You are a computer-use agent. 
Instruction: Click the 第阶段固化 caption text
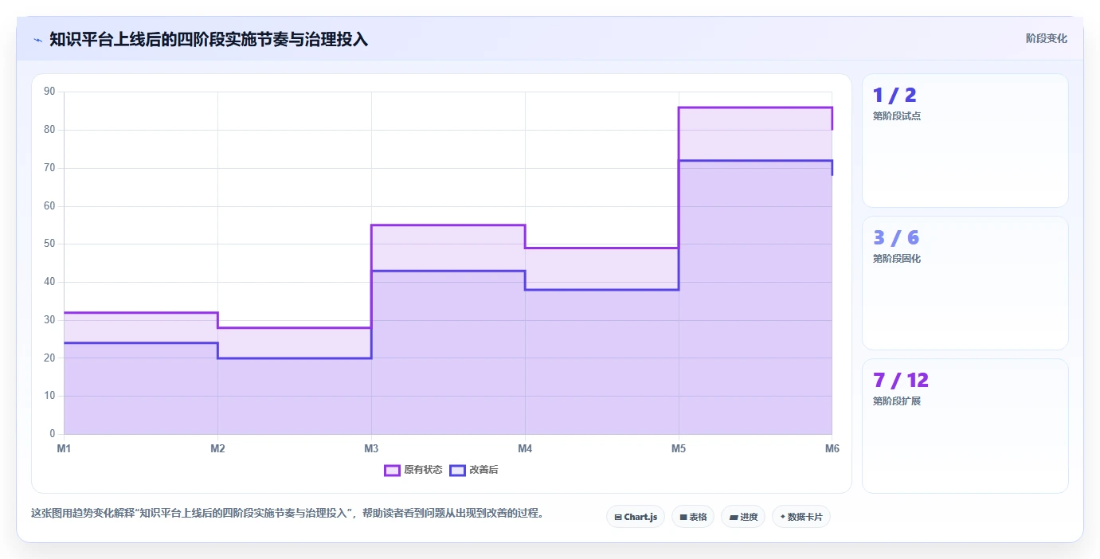click(x=897, y=259)
